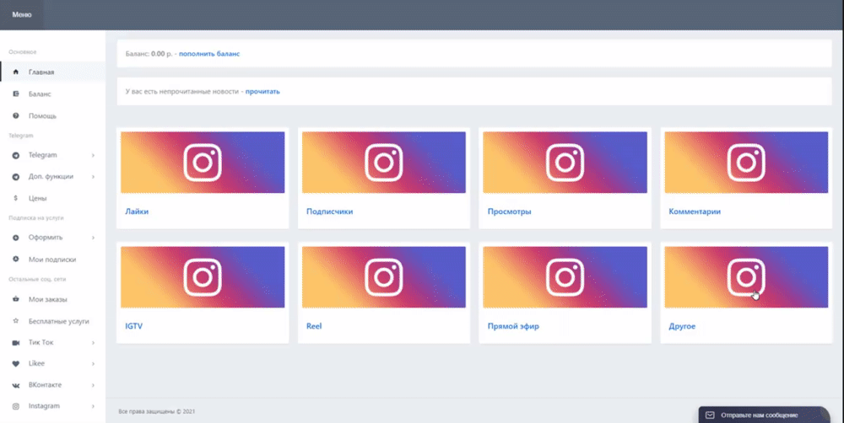Click the heart icon beside Likee
The image size is (844, 423).
point(16,363)
